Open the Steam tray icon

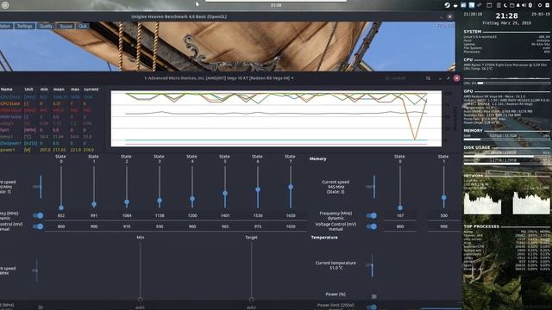448,5
